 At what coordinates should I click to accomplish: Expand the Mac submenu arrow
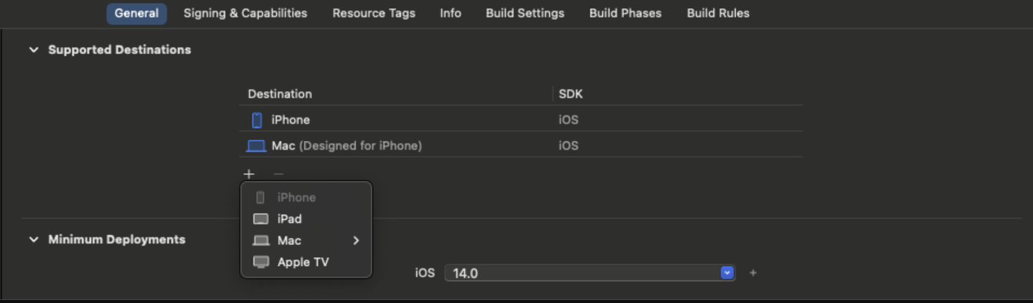pyautogui.click(x=356, y=241)
